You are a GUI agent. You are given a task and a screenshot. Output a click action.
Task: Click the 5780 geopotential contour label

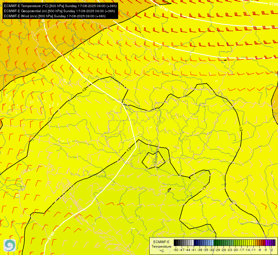51,236
